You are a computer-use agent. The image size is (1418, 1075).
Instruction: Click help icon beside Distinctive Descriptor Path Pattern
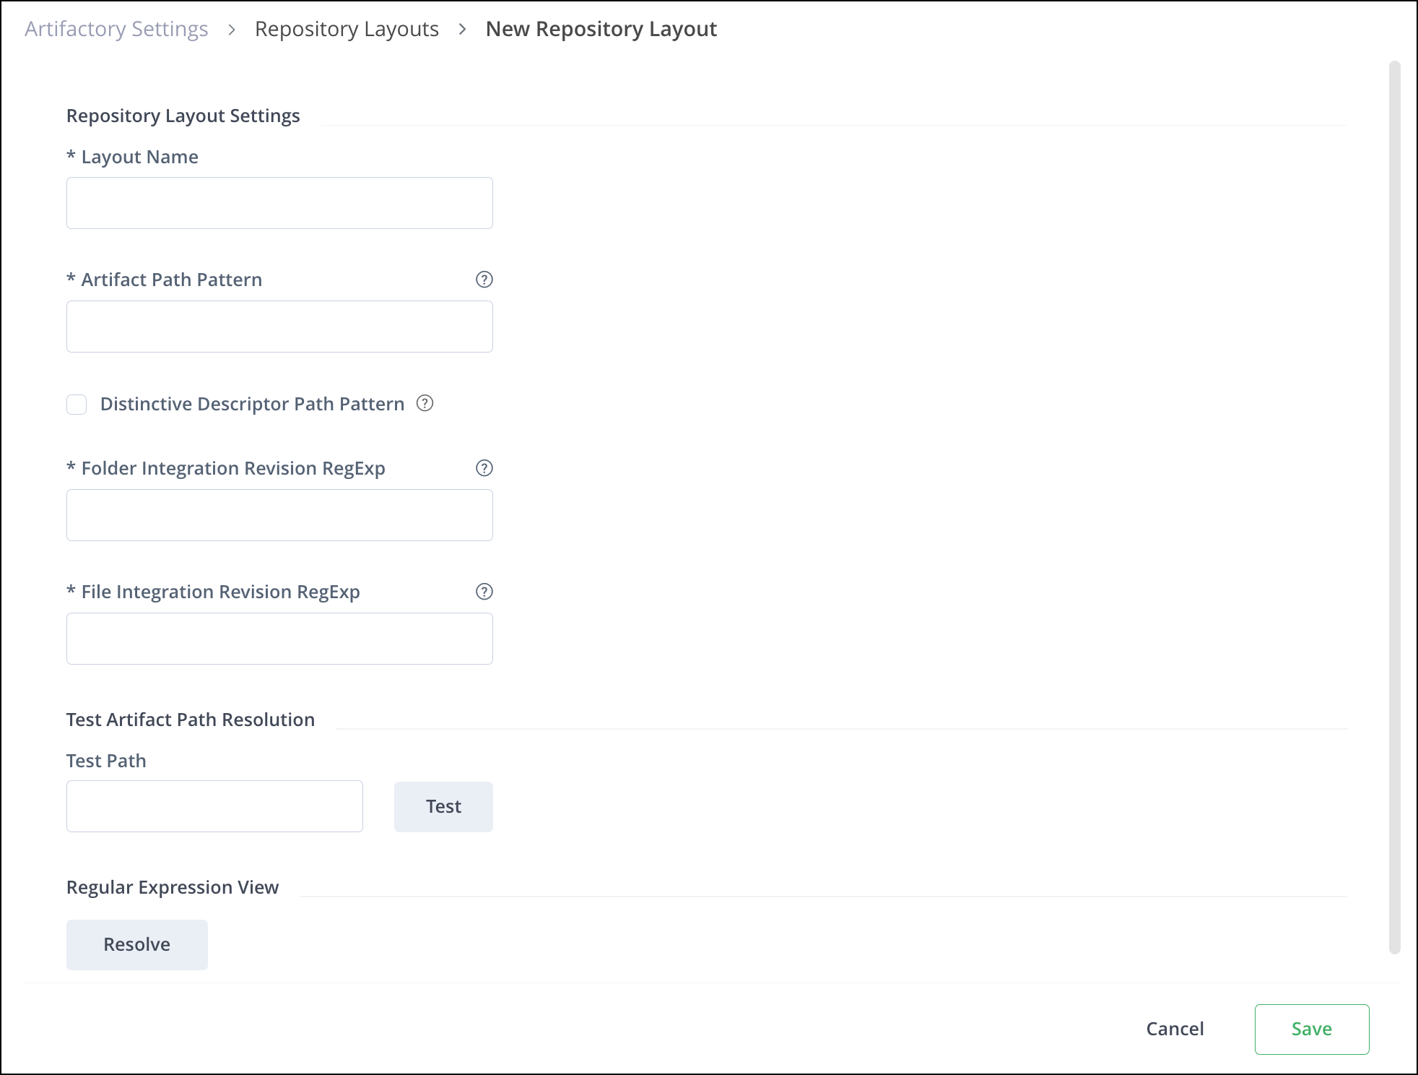pos(425,403)
